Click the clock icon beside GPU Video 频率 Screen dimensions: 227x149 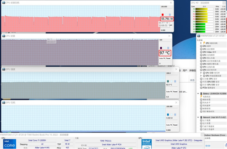point(201,52)
